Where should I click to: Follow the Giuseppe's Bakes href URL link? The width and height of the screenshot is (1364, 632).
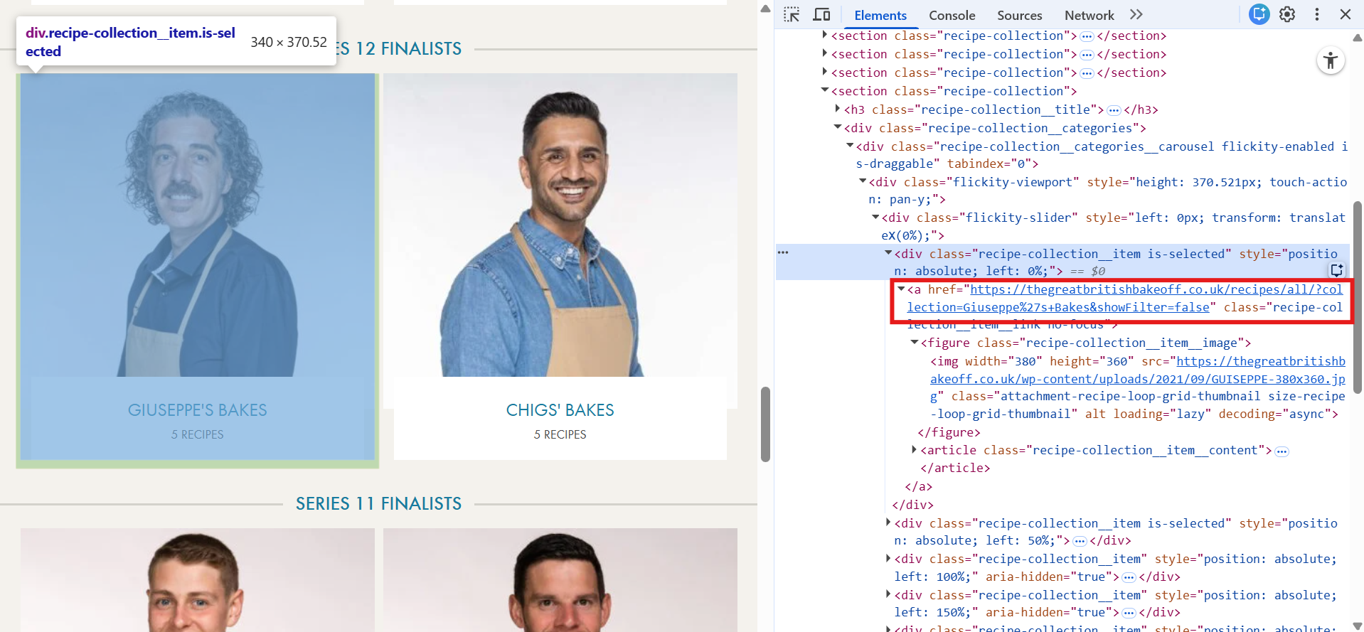pyautogui.click(x=1125, y=298)
